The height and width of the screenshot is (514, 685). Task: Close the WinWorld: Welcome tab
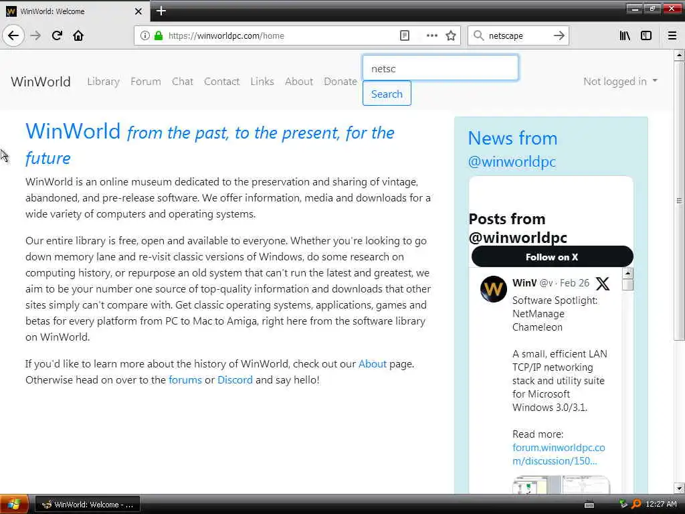tap(138, 11)
